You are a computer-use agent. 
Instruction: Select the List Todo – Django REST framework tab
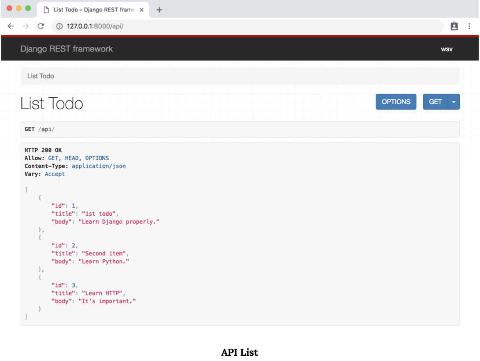pos(93,10)
